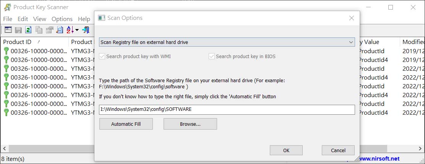Open the View menu
This screenshot has height=164, width=425.
40,19
